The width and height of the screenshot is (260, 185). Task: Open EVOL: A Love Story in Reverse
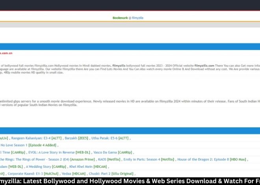51,152
